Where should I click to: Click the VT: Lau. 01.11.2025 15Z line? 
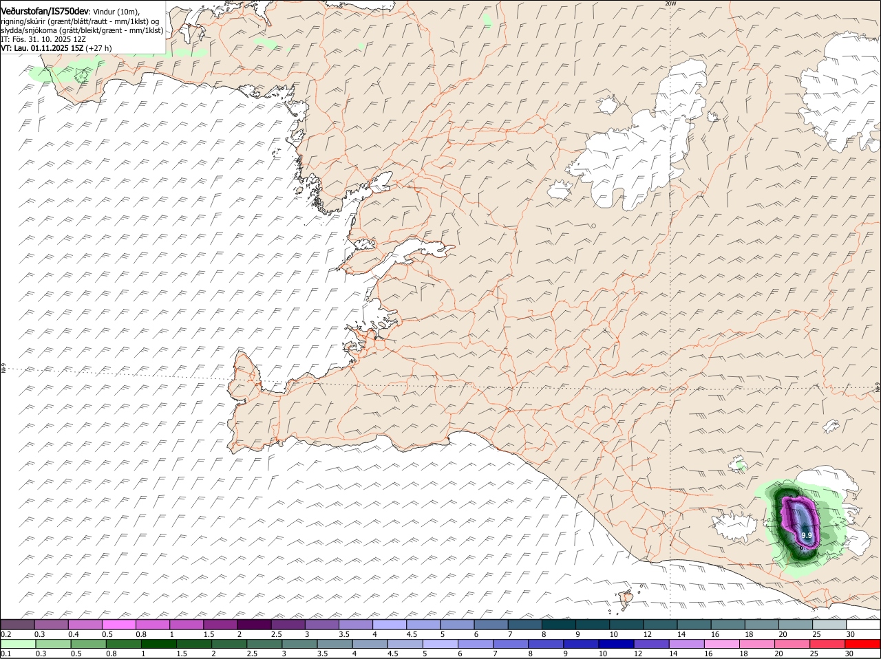(x=56, y=48)
